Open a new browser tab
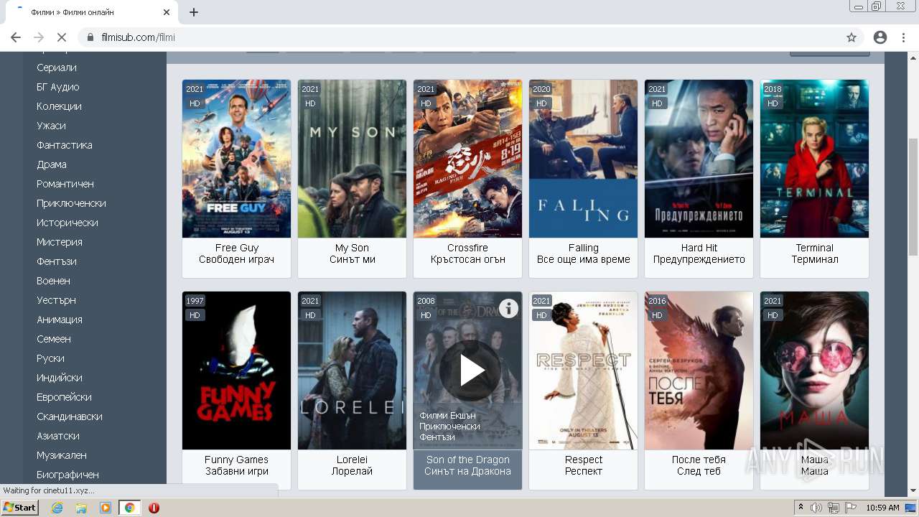This screenshot has height=517, width=919. click(194, 12)
